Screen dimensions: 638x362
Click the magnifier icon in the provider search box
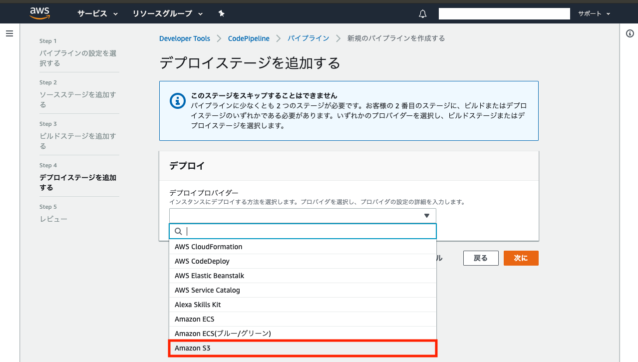(x=178, y=231)
